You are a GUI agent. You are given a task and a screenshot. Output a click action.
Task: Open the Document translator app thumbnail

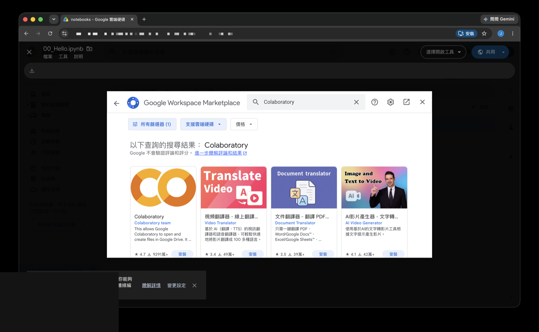(x=304, y=188)
